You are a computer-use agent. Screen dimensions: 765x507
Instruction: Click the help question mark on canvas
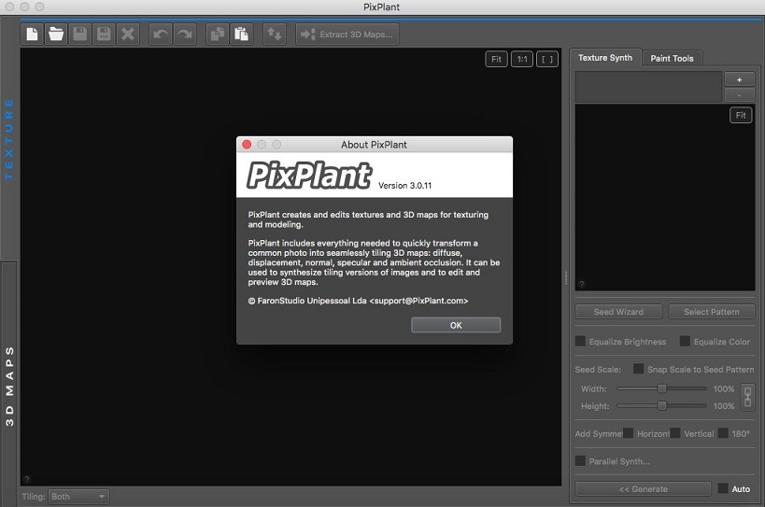[x=27, y=480]
